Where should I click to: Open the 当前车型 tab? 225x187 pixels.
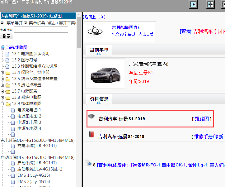tap(99, 50)
